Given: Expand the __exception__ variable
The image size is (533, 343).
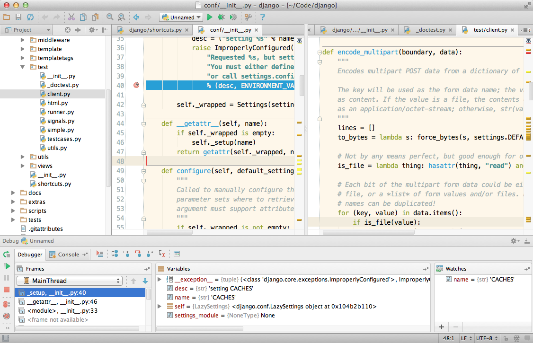Looking at the screenshot, I should [x=160, y=280].
